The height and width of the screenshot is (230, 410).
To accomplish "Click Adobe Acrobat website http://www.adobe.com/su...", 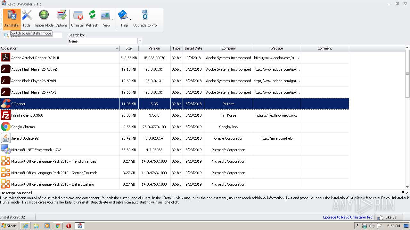I will point(276,58).
